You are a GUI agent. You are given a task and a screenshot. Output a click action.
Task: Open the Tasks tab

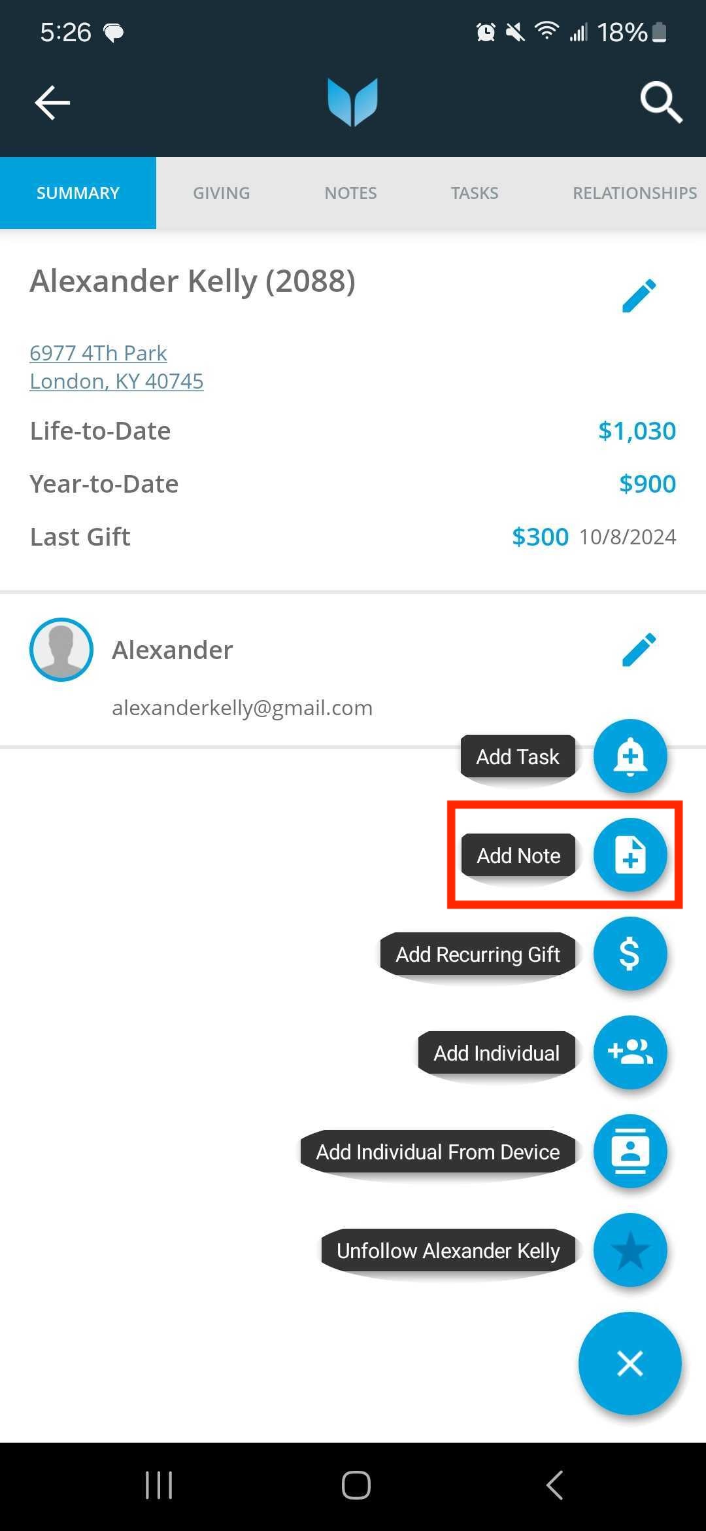click(475, 193)
